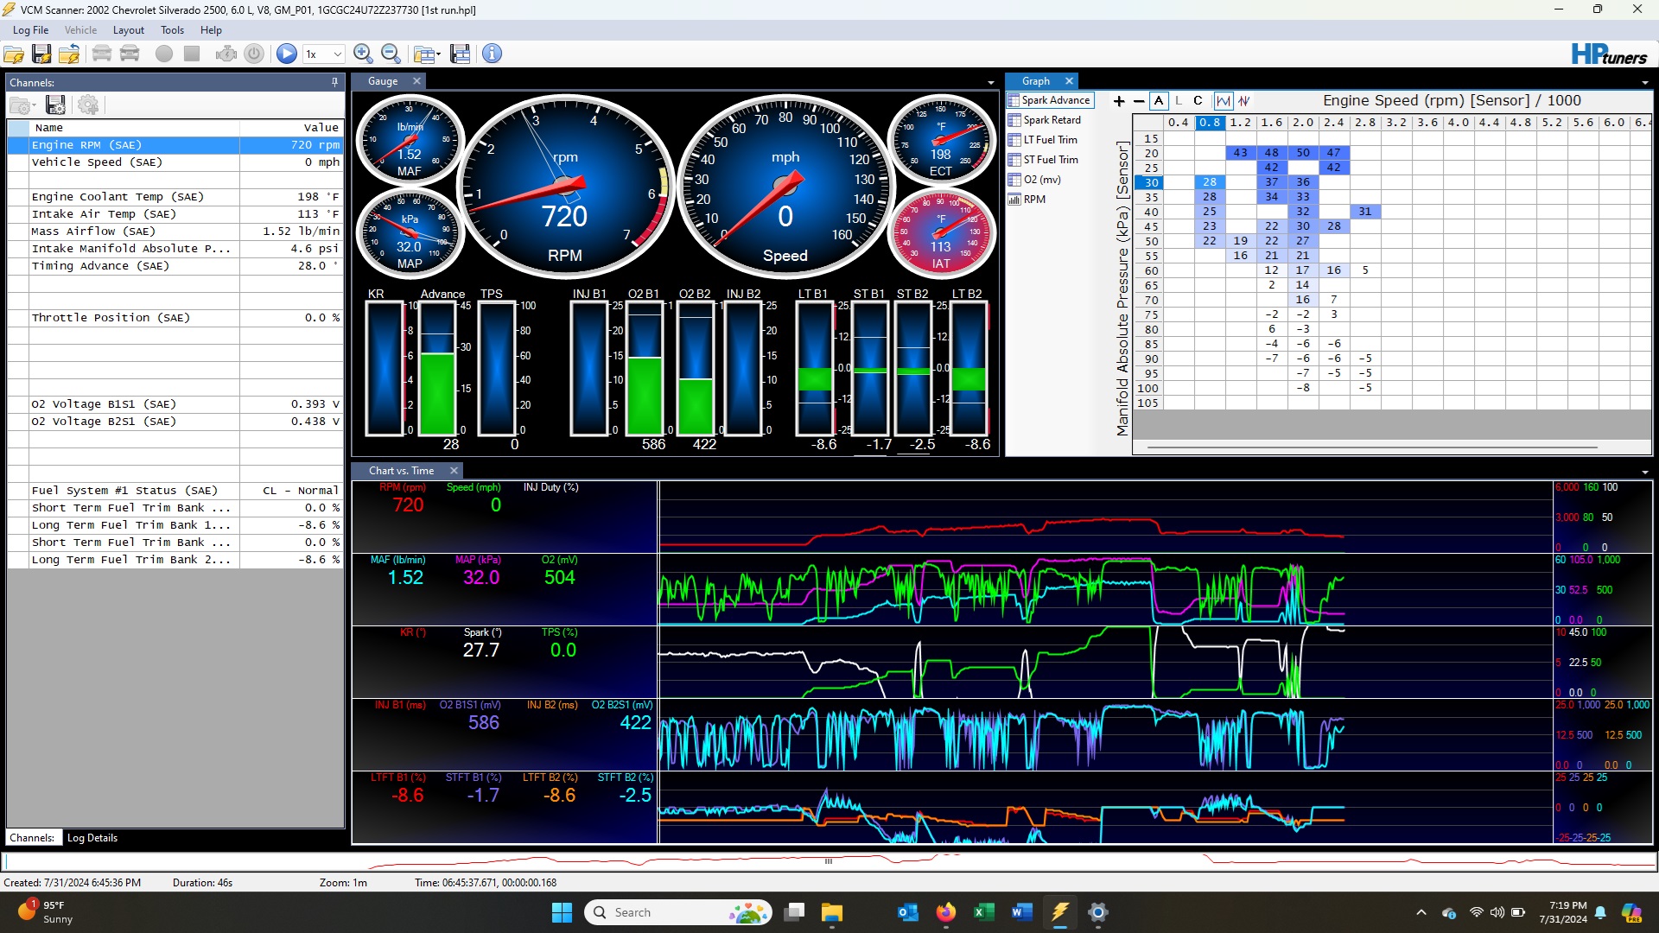The image size is (1659, 933).
Task: Open channel config folder dropdown
Action: point(22,105)
